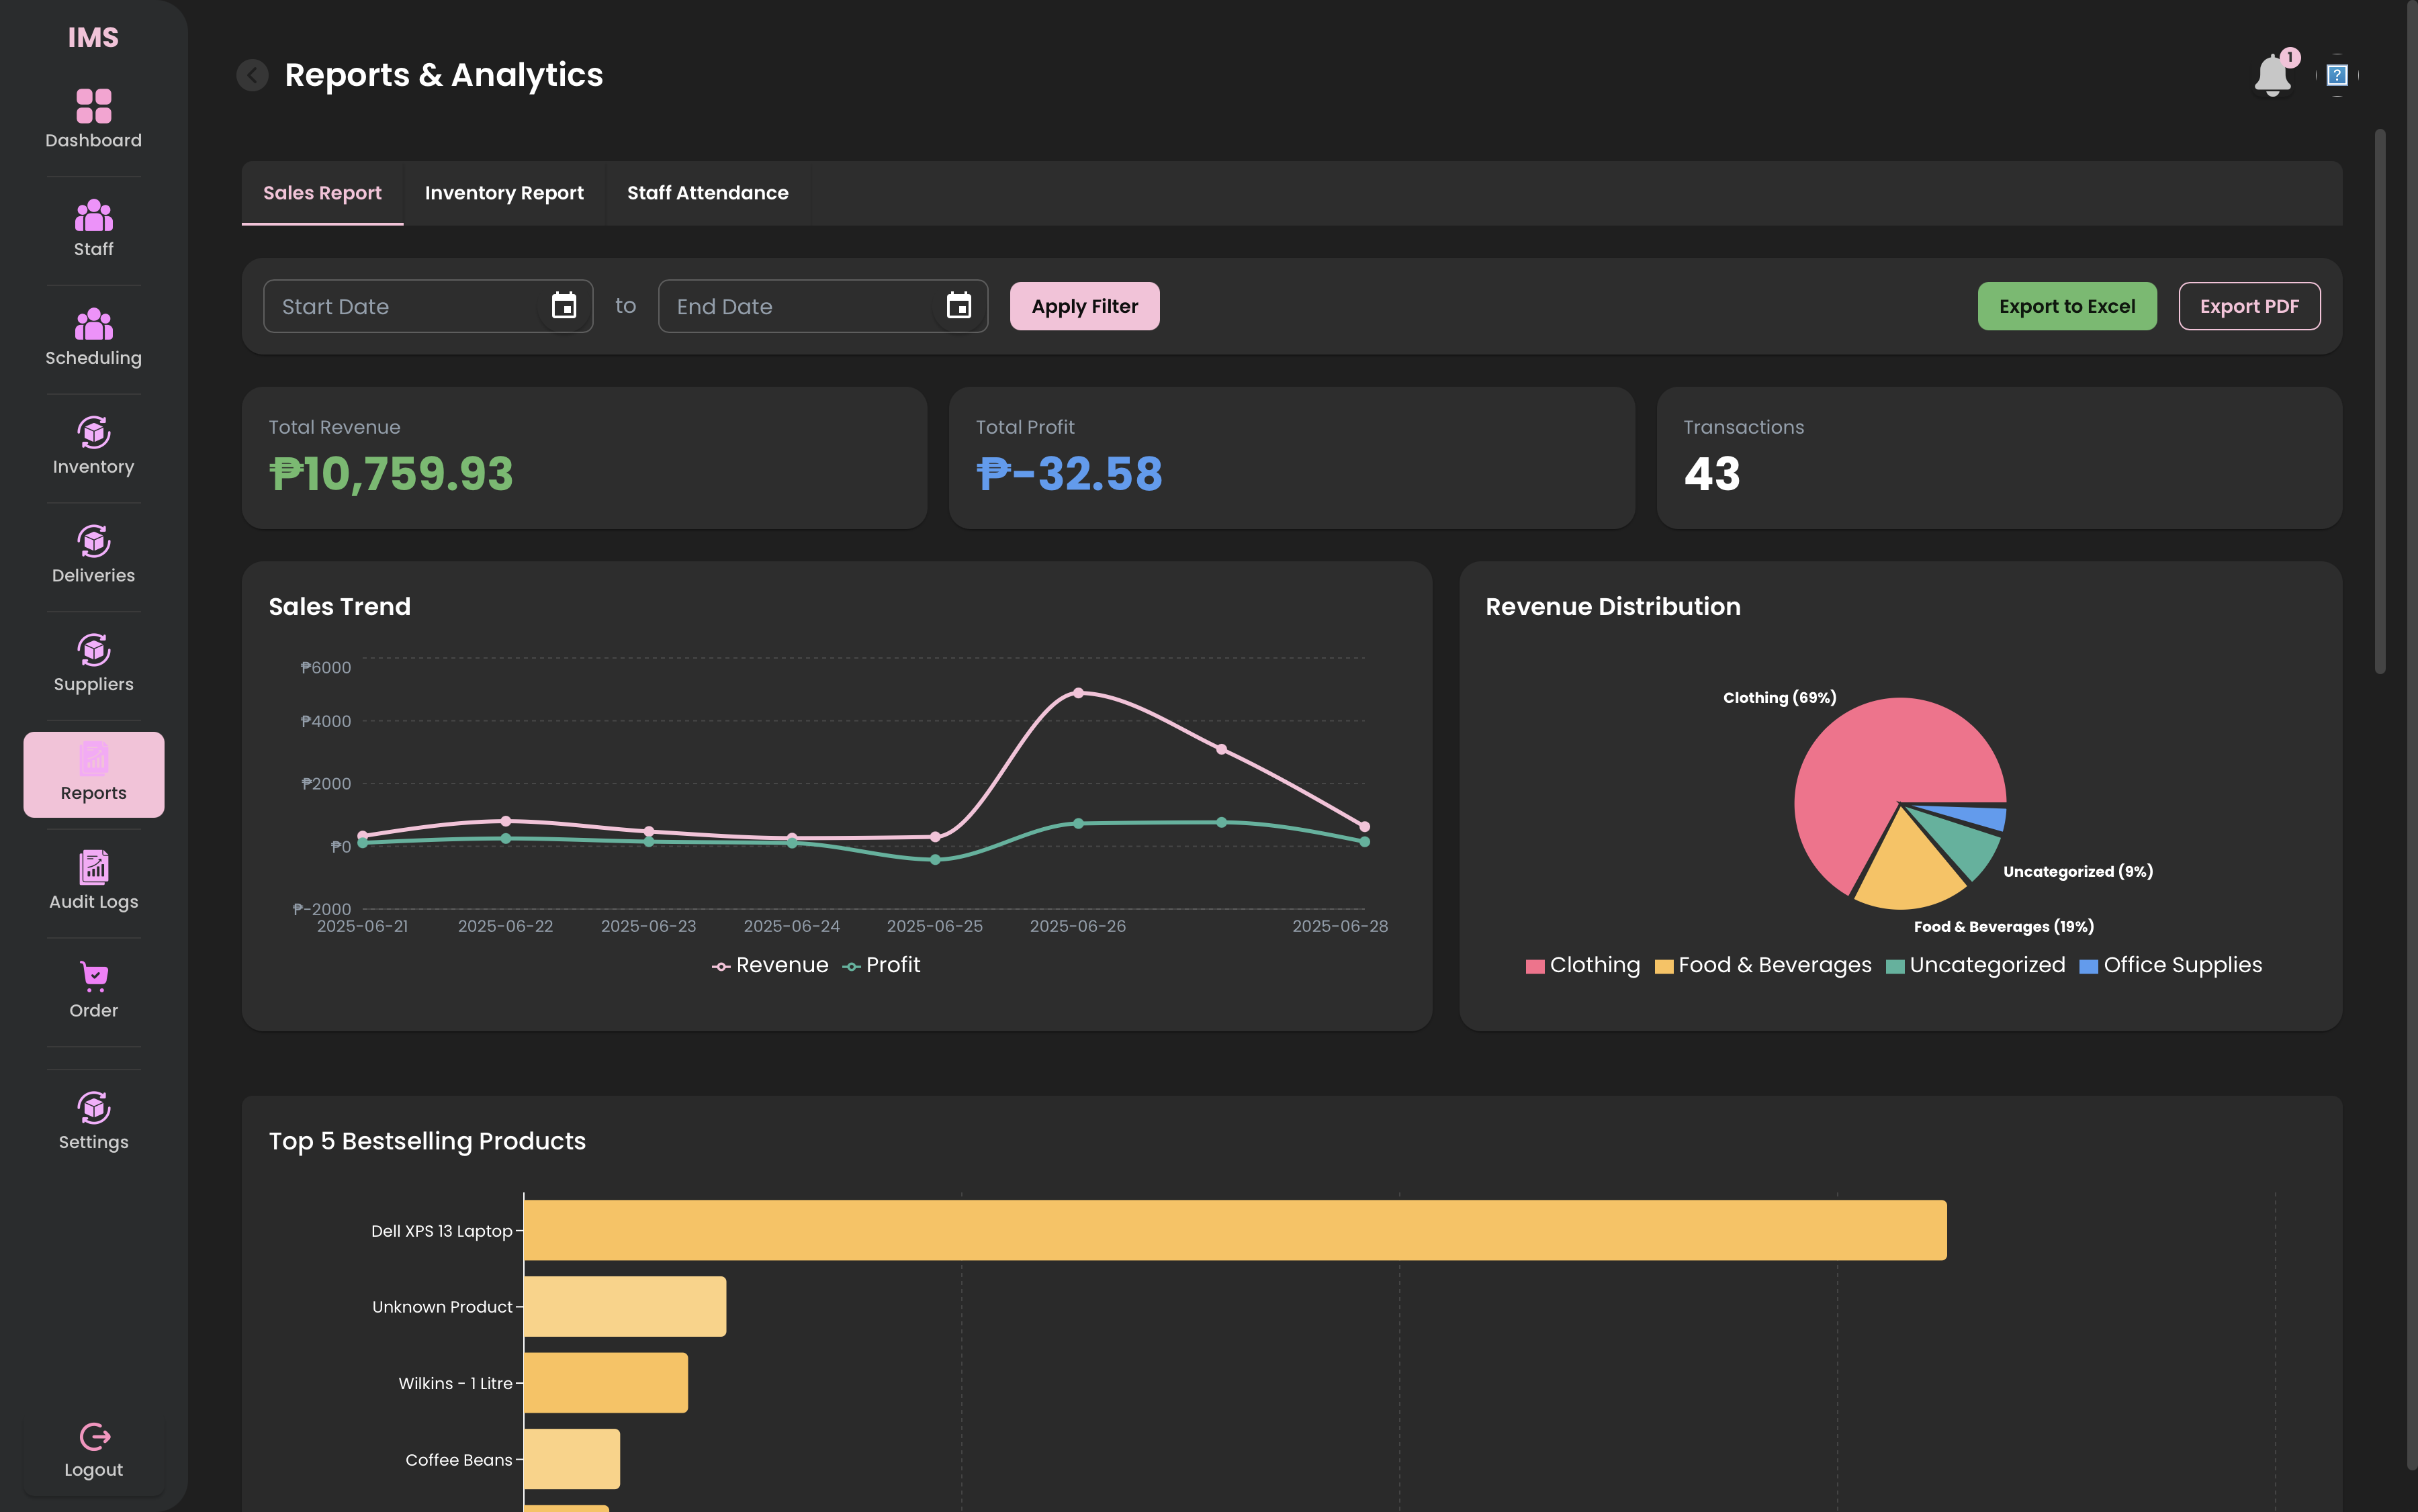The image size is (2418, 1512).
Task: Click the Clothing (69%) label
Action: [1780, 698]
